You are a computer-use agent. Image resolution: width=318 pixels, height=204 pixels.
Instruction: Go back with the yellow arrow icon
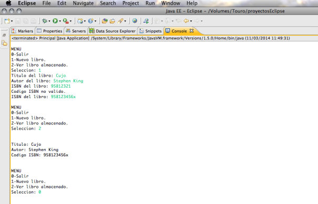(186, 21)
